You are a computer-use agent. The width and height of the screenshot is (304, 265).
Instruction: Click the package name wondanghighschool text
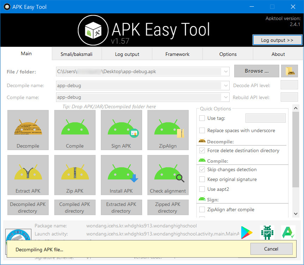tap(141, 226)
